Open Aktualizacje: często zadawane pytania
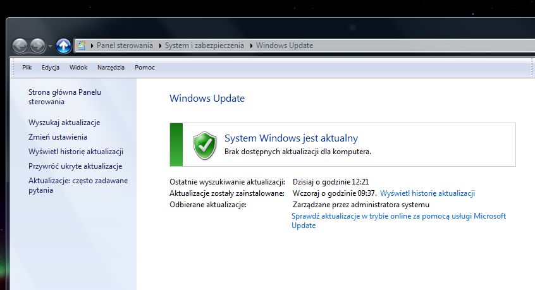Screen dimensions: 535x290 78,185
